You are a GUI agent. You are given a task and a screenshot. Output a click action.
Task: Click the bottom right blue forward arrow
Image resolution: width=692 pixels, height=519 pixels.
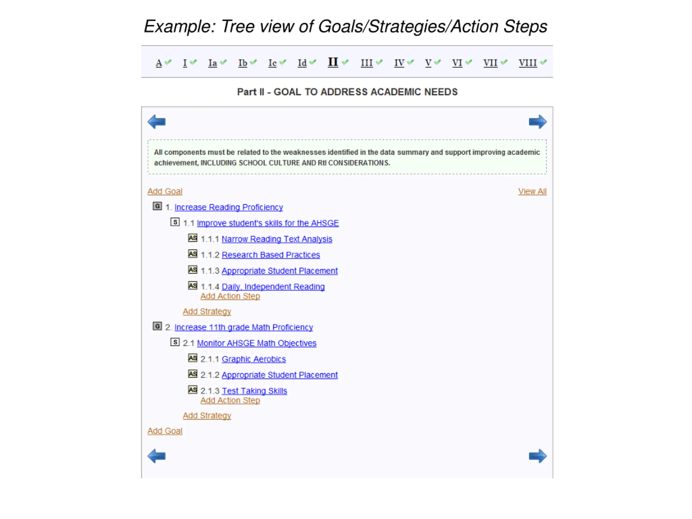(x=538, y=456)
